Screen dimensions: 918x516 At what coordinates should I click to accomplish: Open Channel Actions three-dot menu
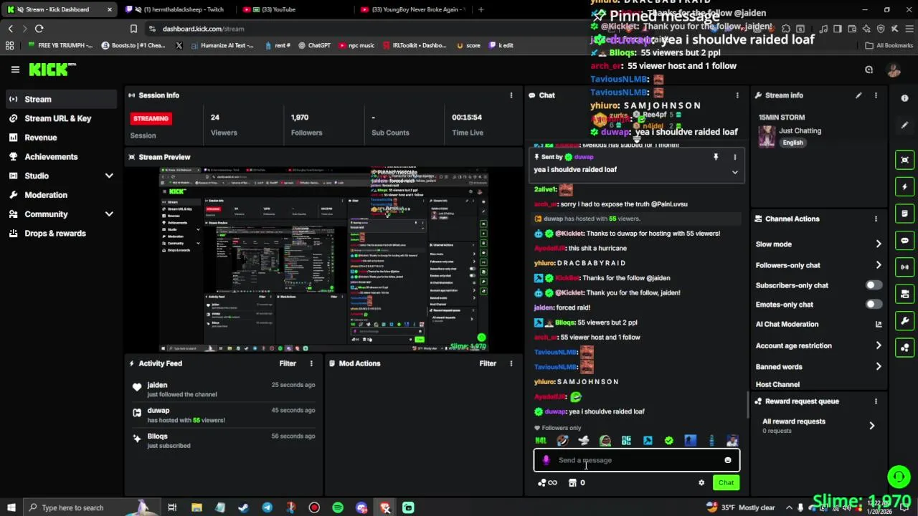(876, 219)
